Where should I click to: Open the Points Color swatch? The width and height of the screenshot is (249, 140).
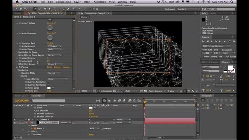[49, 88]
